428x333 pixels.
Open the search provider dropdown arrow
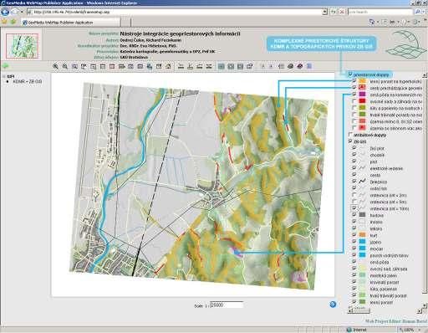point(424,12)
